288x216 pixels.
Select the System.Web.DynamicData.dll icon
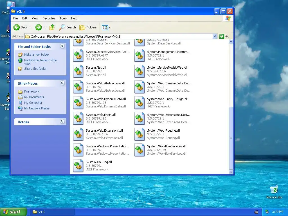point(78,103)
